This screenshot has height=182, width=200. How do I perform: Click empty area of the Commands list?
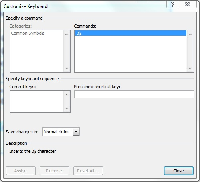tap(131, 54)
